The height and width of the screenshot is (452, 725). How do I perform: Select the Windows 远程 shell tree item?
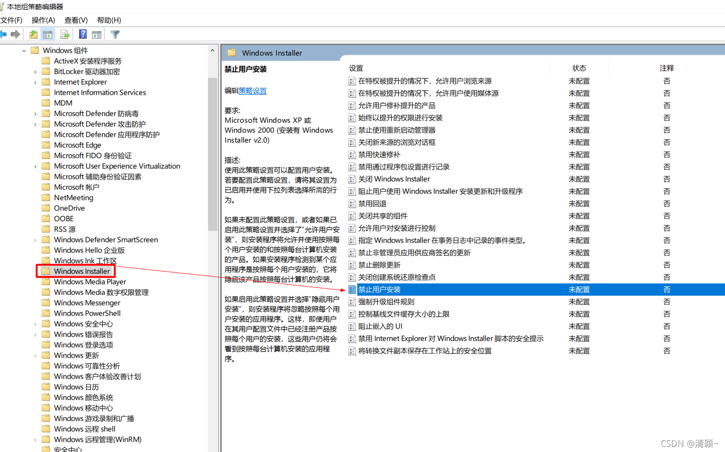pos(85,429)
